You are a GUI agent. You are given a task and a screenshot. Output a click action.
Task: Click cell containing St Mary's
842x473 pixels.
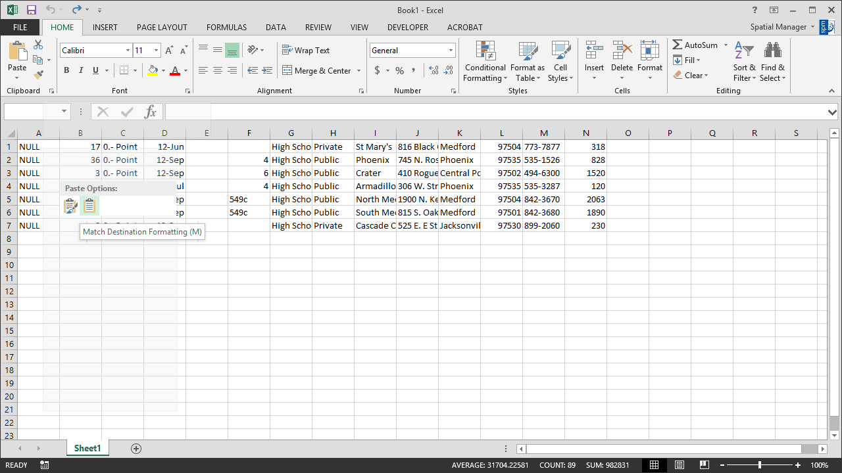[x=375, y=146]
